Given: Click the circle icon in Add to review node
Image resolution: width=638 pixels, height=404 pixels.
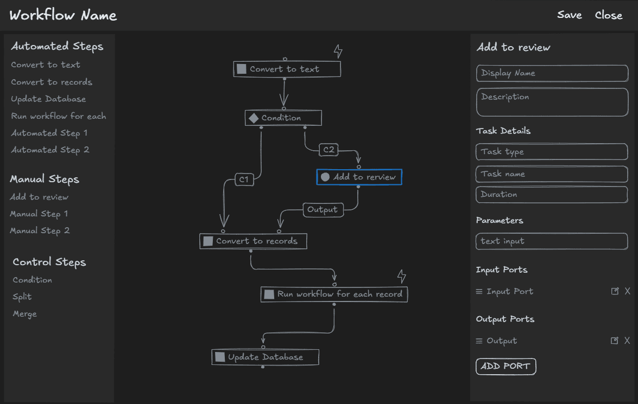Looking at the screenshot, I should click(326, 177).
